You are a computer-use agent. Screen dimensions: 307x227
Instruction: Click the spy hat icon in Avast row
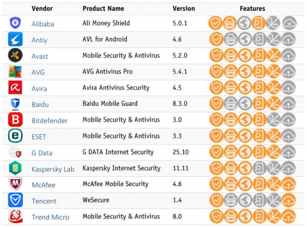tap(230, 56)
